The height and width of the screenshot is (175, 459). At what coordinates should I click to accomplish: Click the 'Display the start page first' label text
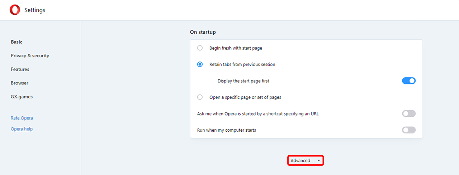pyautogui.click(x=243, y=81)
